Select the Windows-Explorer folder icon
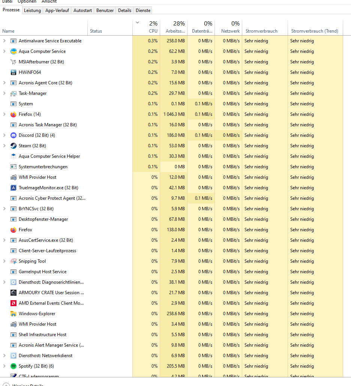Screen dimensions: 351x386 point(13,314)
